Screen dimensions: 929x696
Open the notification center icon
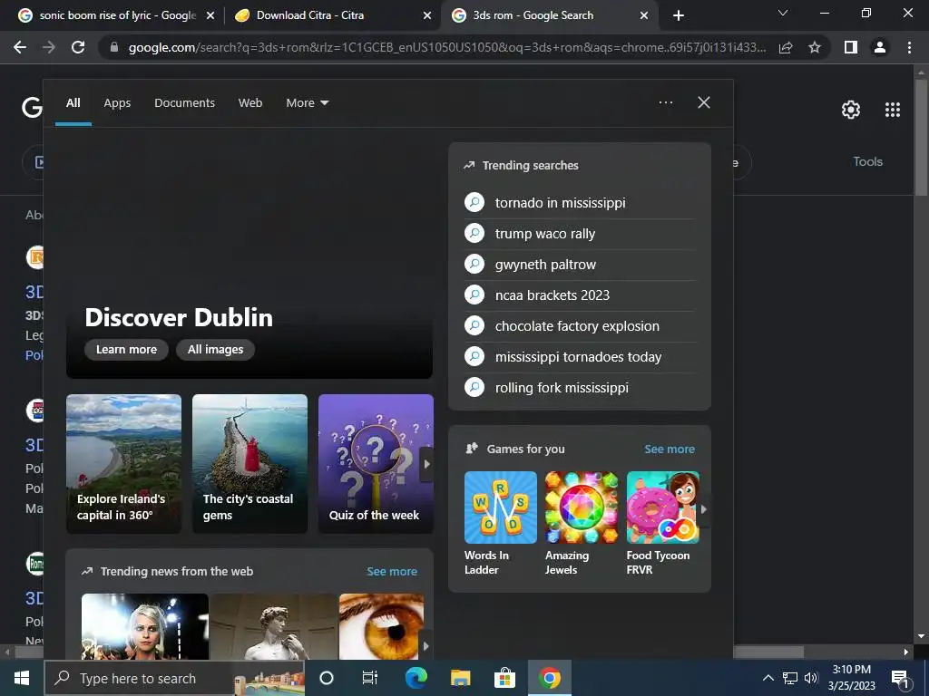point(901,679)
